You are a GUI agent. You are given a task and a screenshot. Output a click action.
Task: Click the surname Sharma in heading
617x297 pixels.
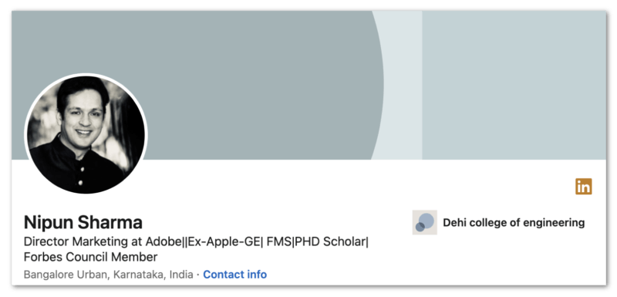pyautogui.click(x=110, y=222)
